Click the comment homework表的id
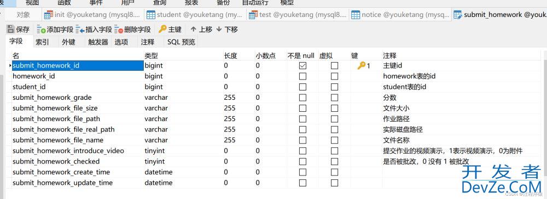Viewport: 547px width, 199px height. pyautogui.click(x=409, y=76)
